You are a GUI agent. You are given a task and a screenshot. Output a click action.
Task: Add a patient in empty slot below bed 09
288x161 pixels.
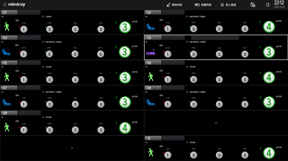pos(72,148)
